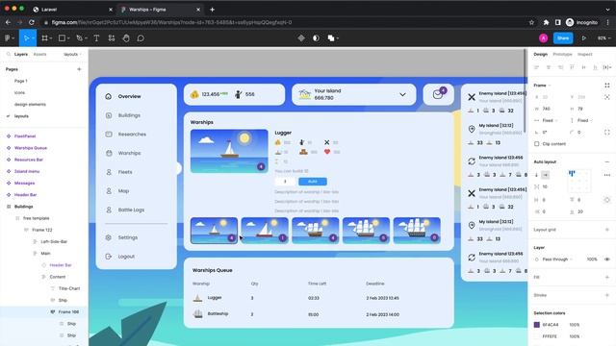Add a new page with plus icon
Viewport: 616px width, 346px height.
point(79,69)
